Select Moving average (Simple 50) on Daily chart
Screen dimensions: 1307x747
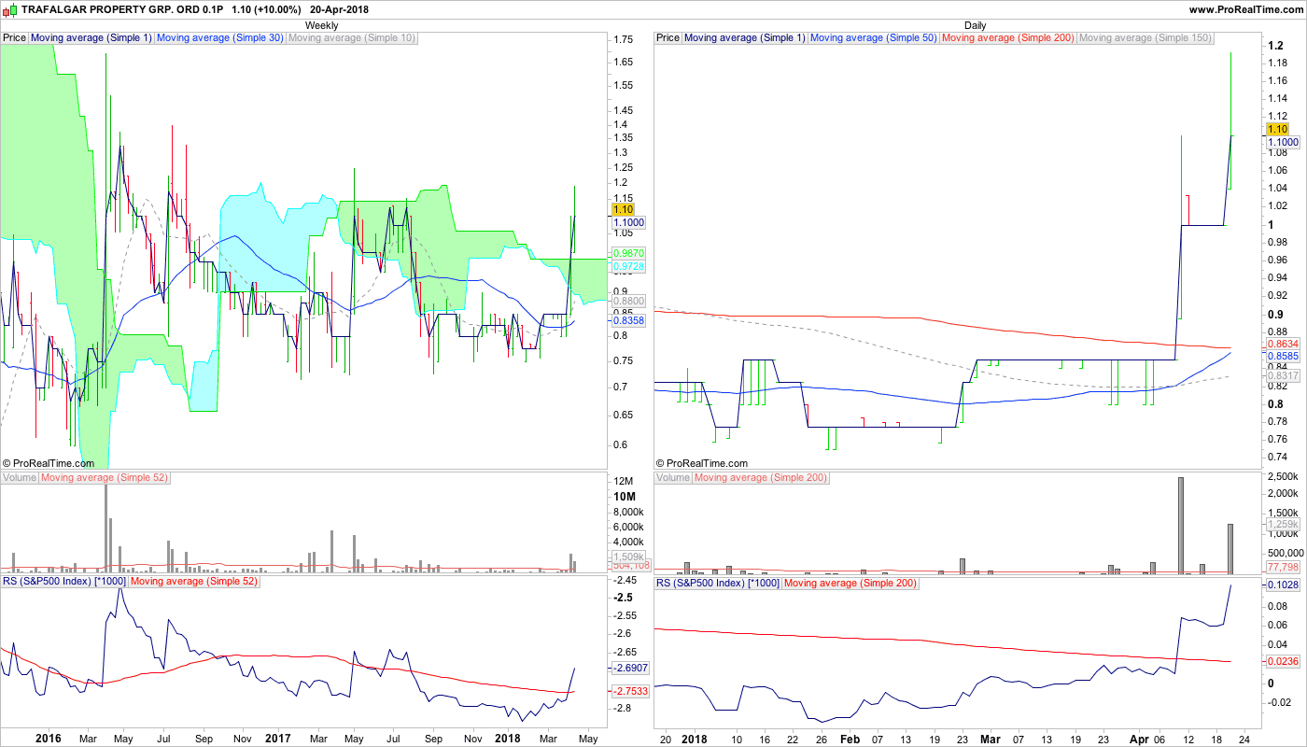pos(874,38)
